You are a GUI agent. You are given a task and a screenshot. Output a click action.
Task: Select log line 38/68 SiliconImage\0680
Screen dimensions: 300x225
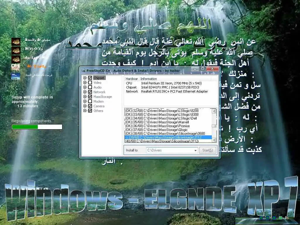168,134
